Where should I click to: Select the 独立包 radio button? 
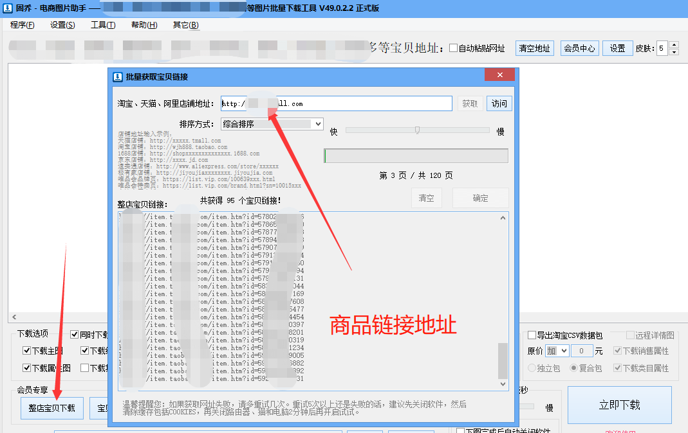(532, 367)
